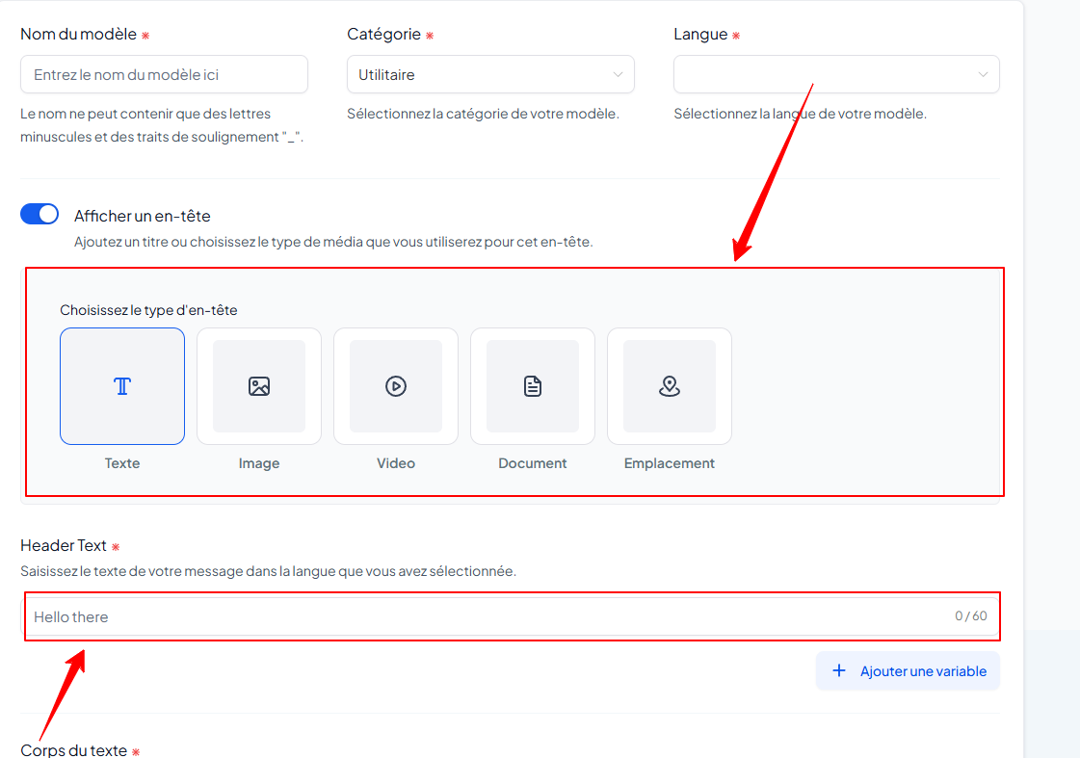Open the Catégorie dropdown showing Utilitaire

(x=490, y=74)
